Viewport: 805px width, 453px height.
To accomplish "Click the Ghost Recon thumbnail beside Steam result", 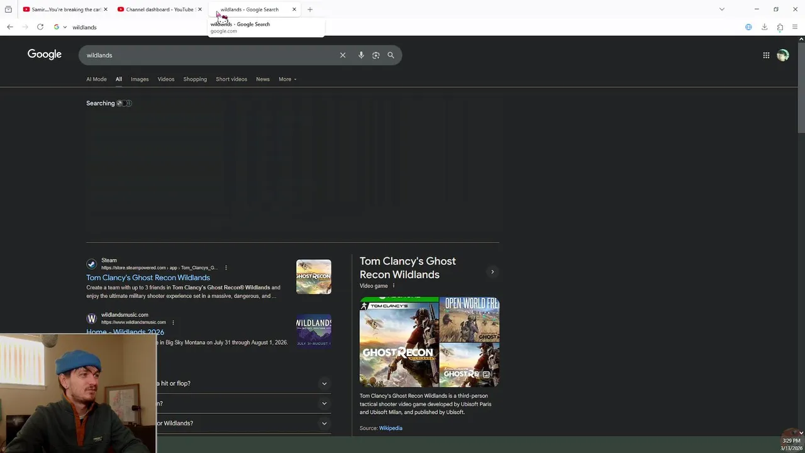I will coord(314,277).
